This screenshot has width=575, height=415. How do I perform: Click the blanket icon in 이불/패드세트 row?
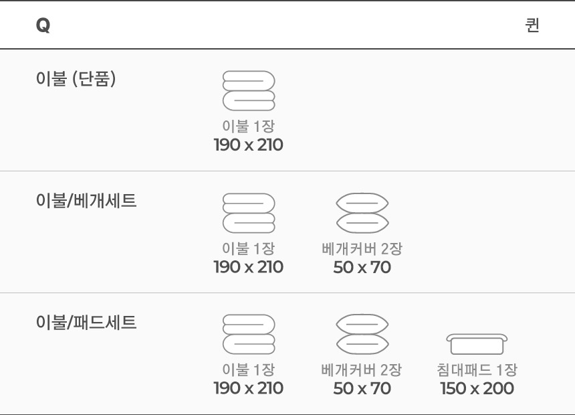click(249, 334)
